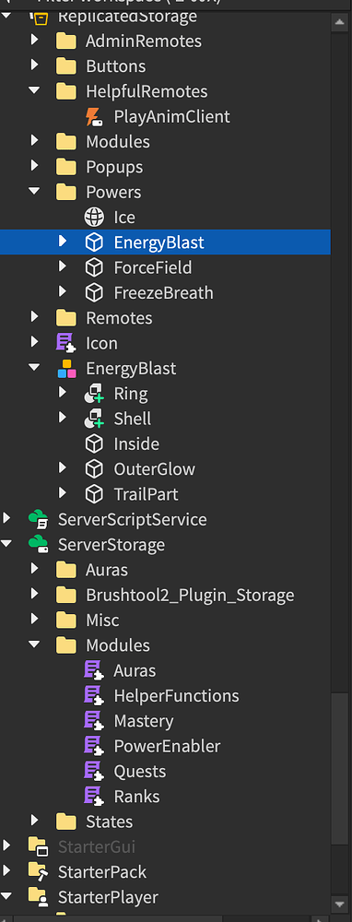The height and width of the screenshot is (922, 352).
Task: Click the ServerScriptService cloud icon
Action: 38,520
